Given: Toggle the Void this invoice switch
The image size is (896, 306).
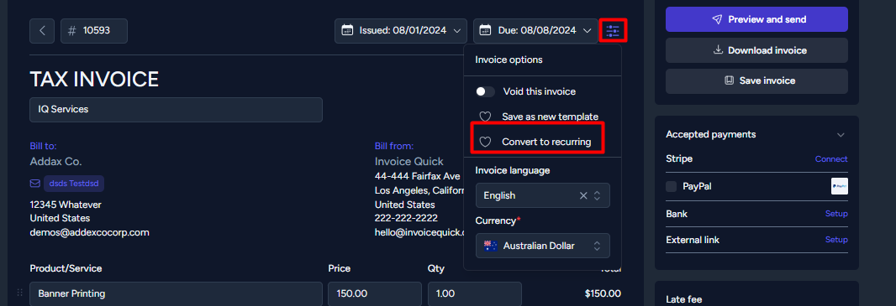Looking at the screenshot, I should pos(485,91).
